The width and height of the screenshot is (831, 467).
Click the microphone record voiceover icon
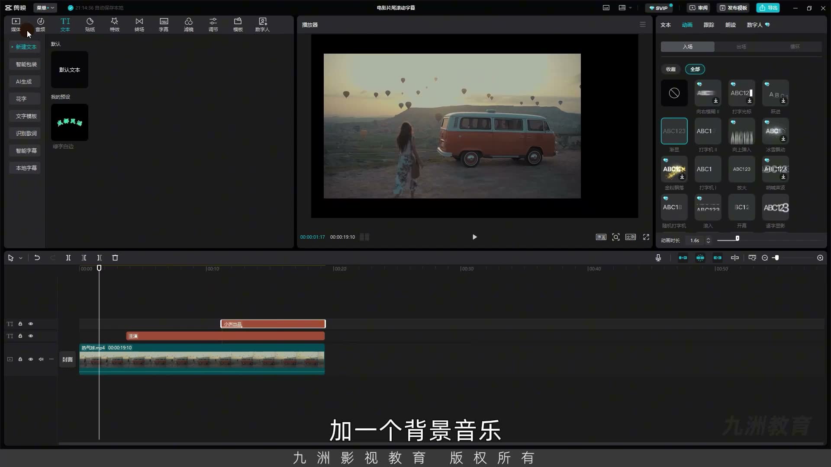[658, 258]
